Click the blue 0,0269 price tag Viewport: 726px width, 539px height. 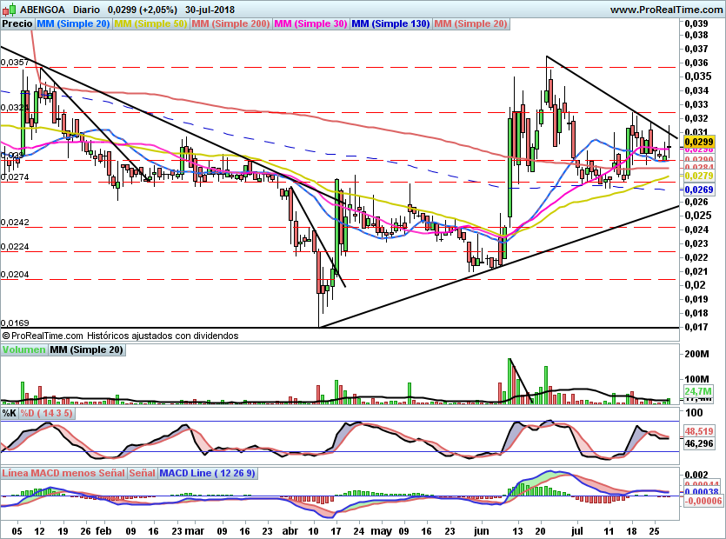click(x=699, y=190)
